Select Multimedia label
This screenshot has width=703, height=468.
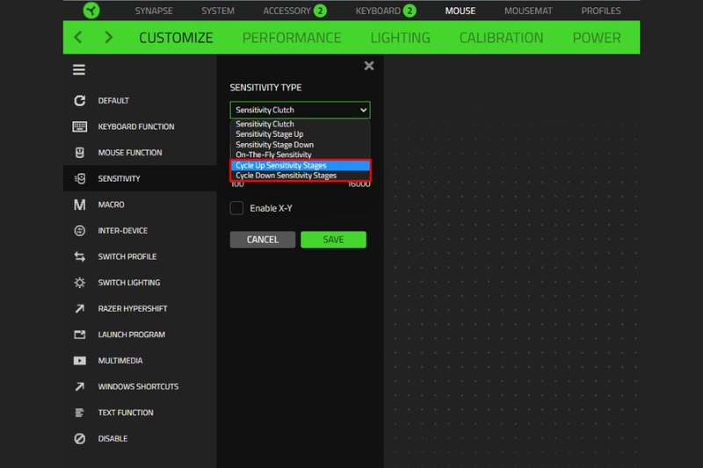click(x=120, y=361)
